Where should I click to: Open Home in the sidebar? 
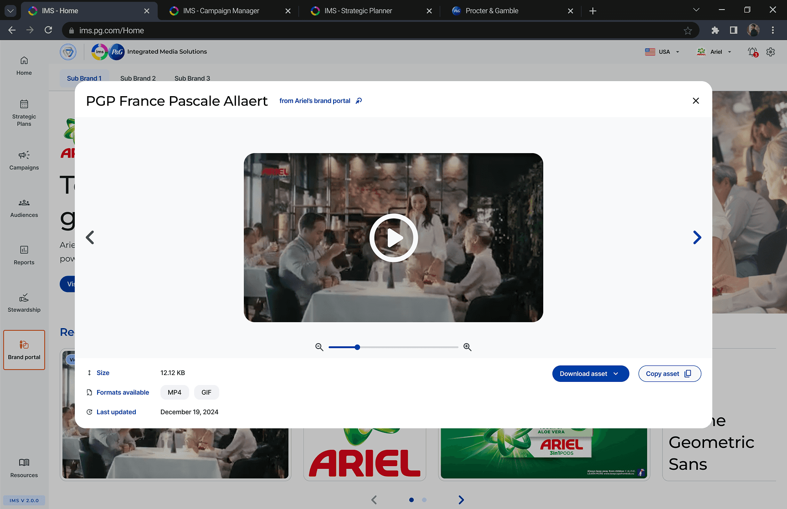coord(24,66)
